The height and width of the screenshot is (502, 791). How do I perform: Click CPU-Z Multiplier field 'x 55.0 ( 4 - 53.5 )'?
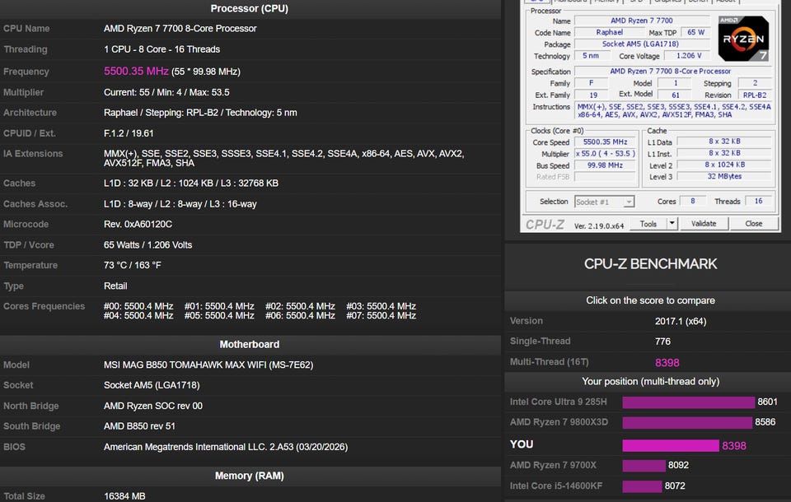click(605, 154)
